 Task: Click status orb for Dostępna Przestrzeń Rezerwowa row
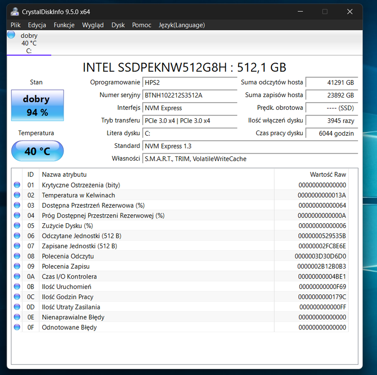pos(17,205)
